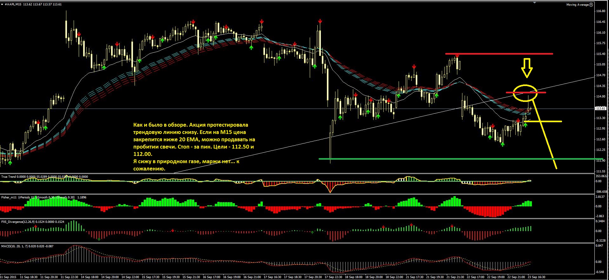
Task: Click the -0.548 MACD scale value
Action: (600, 272)
